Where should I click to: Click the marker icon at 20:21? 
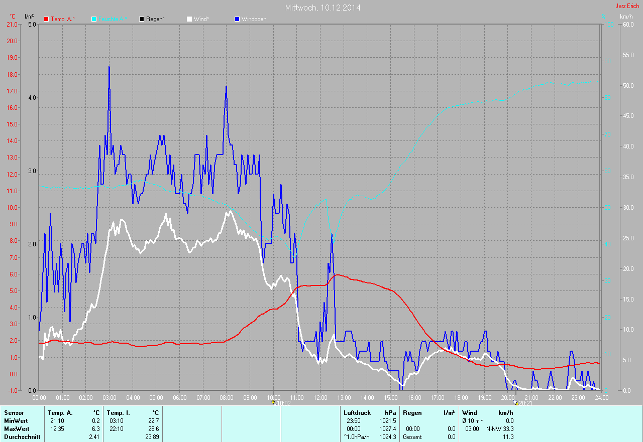point(515,402)
